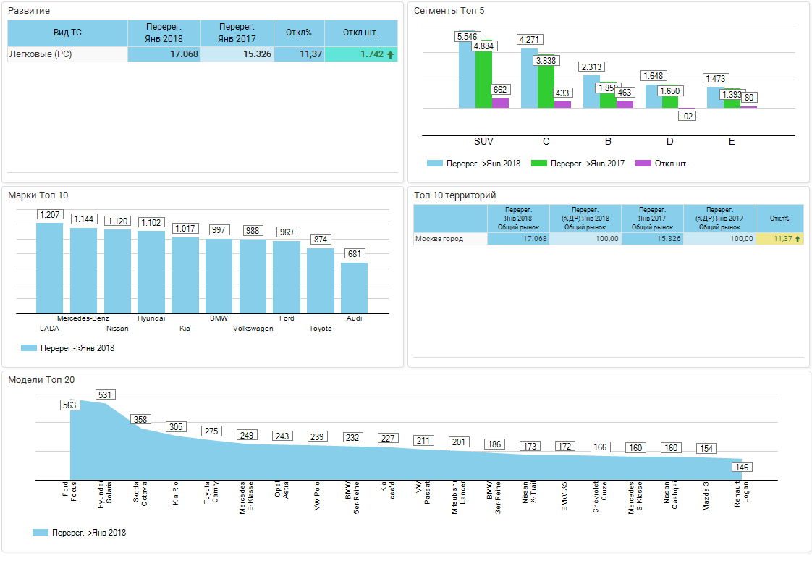The image size is (812, 574).
Task: Click blue legend swatch in Сегменты Топ 5
Action: click(x=434, y=164)
